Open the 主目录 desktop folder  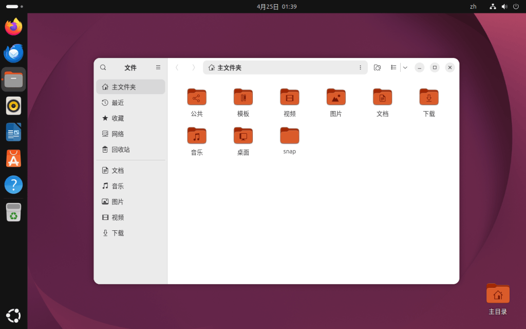pyautogui.click(x=498, y=299)
